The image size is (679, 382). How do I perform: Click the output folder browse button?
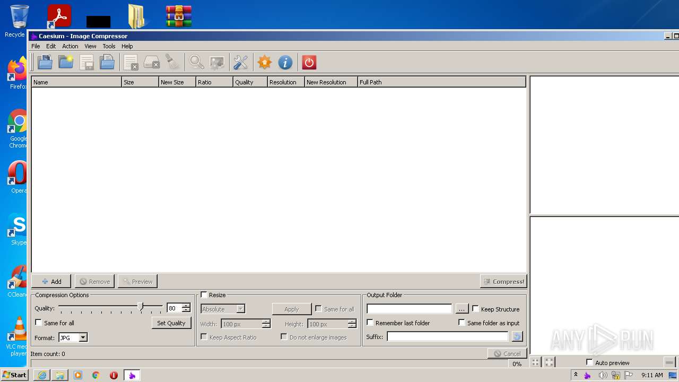coord(462,309)
